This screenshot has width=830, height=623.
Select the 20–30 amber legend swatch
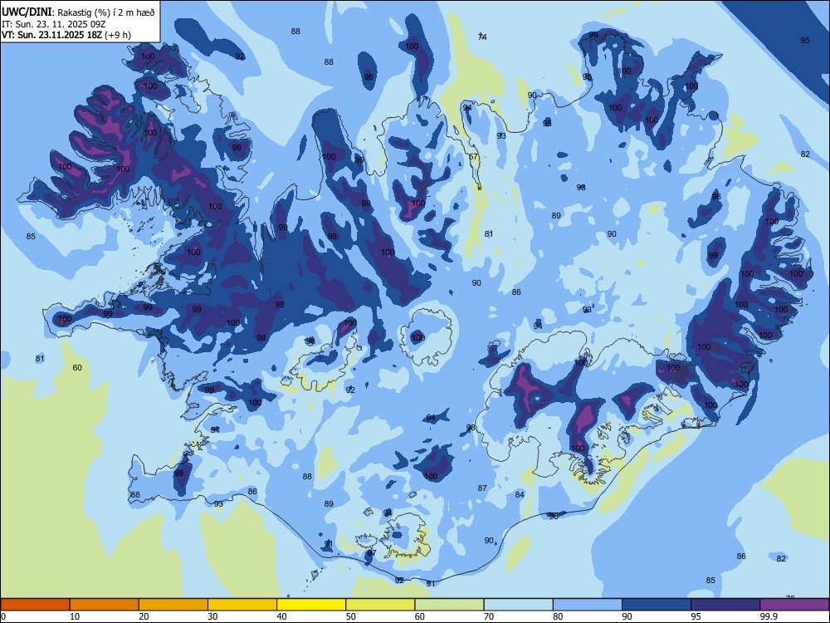(x=173, y=605)
